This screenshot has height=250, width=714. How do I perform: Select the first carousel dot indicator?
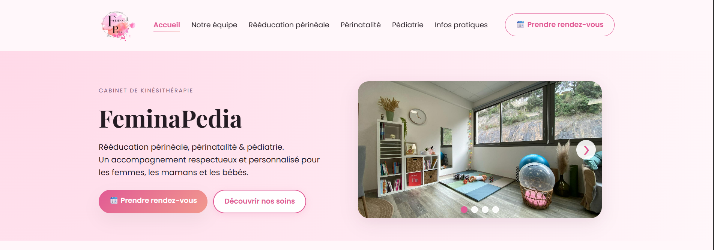464,210
